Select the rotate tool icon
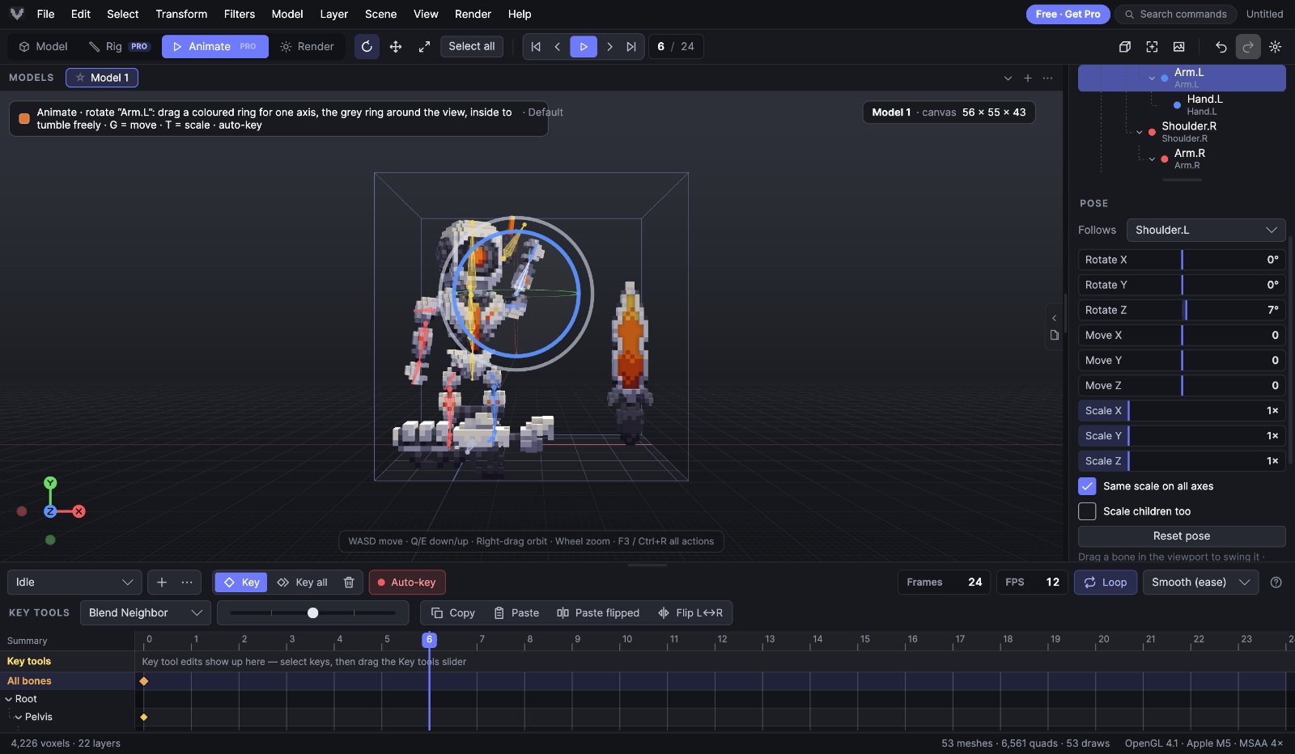The height and width of the screenshot is (754, 1295). (367, 47)
